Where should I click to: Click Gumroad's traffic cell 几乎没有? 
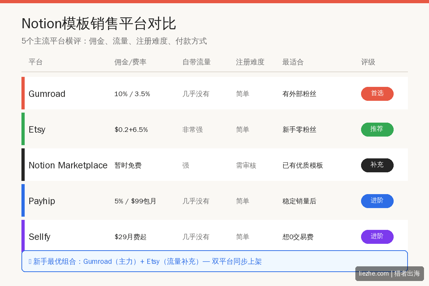196,94
